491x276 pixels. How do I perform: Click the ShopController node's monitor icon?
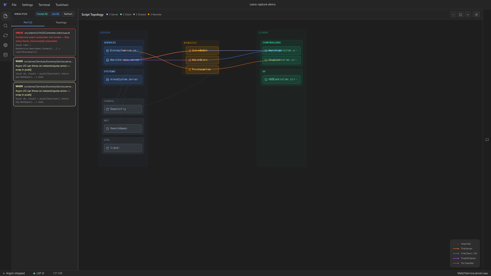[266, 60]
